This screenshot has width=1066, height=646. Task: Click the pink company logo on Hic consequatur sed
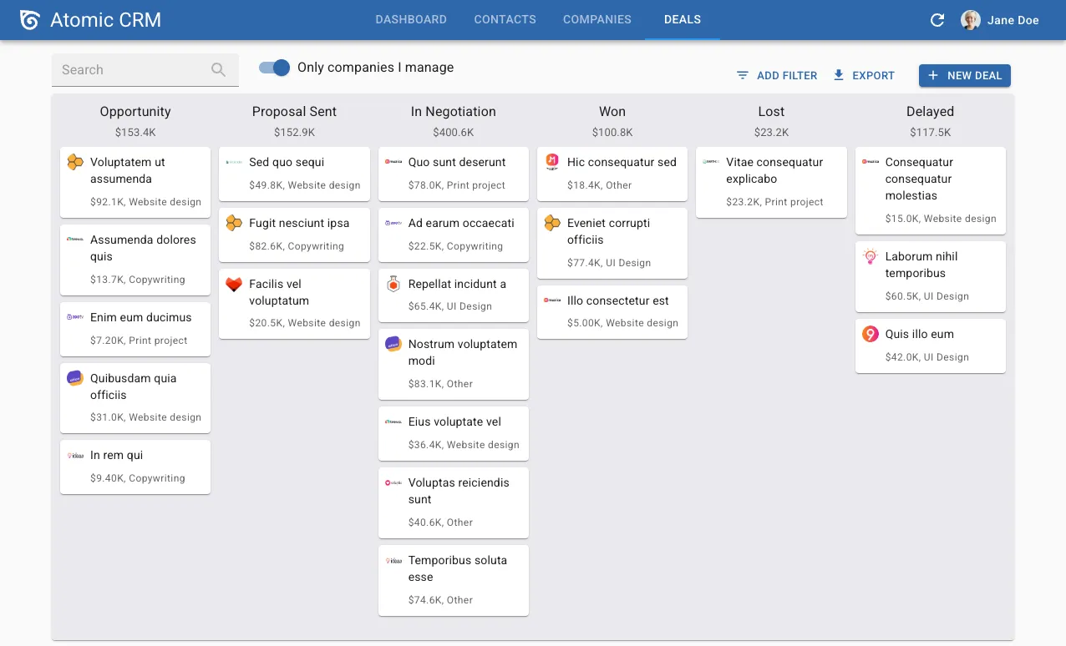(551, 162)
